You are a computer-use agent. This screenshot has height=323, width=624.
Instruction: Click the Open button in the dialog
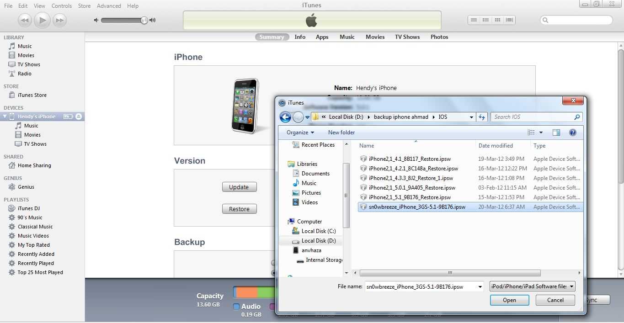tap(509, 300)
